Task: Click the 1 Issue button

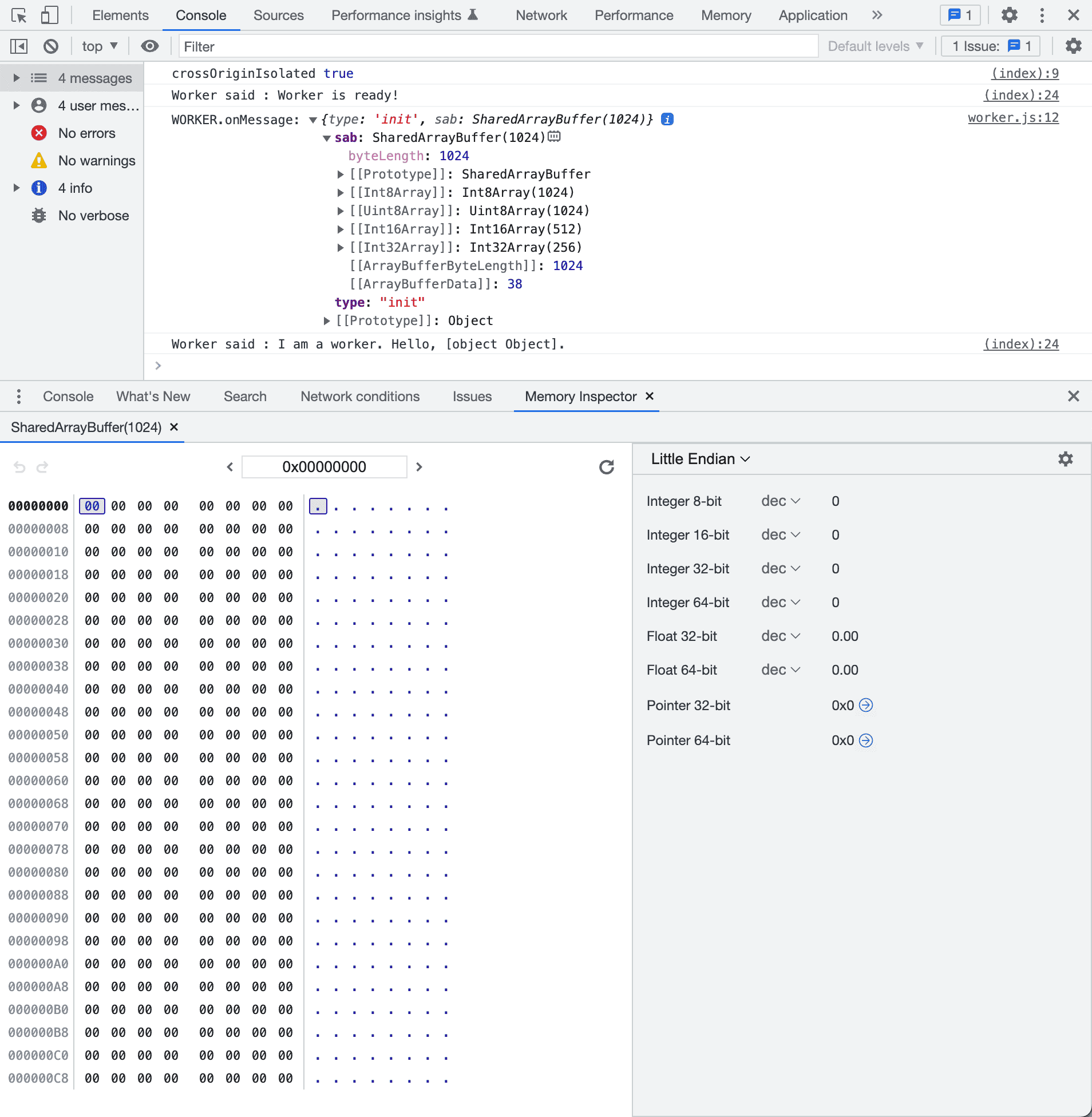Action: (991, 46)
